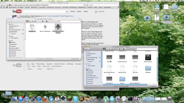
Task: Open the File menu in the menu bar
Action: [12, 1]
